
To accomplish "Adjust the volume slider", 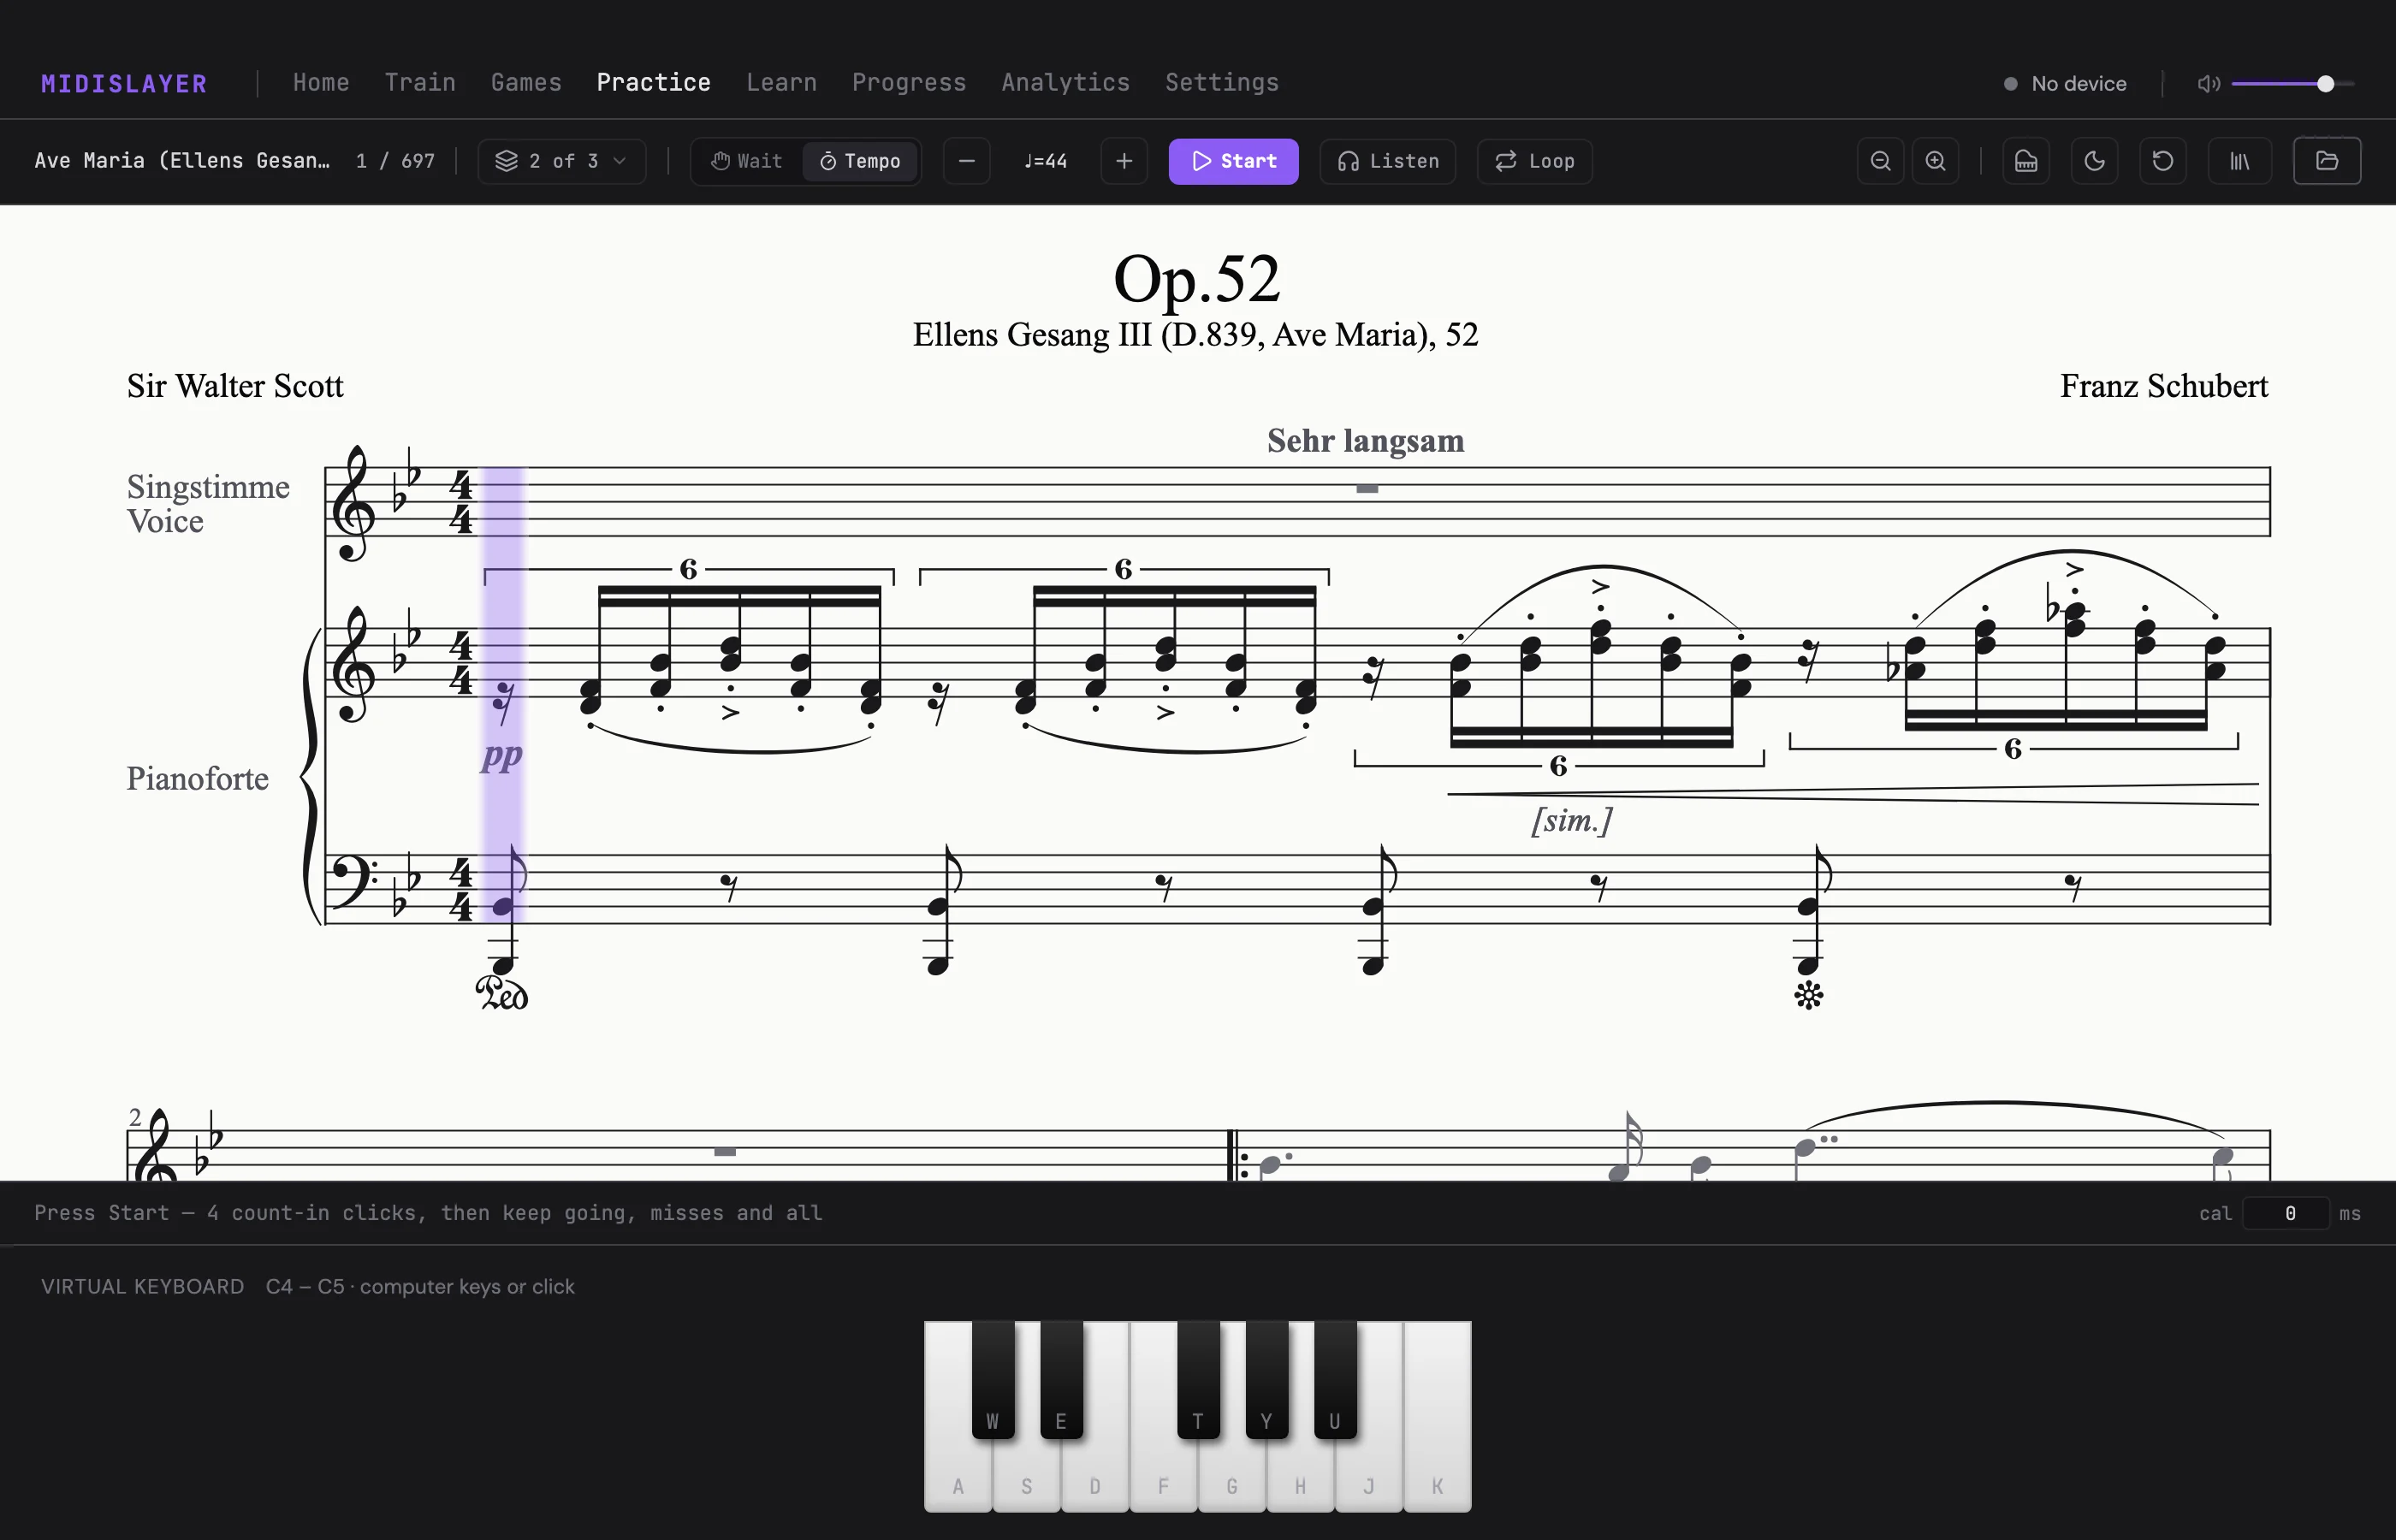I will click(2292, 84).
